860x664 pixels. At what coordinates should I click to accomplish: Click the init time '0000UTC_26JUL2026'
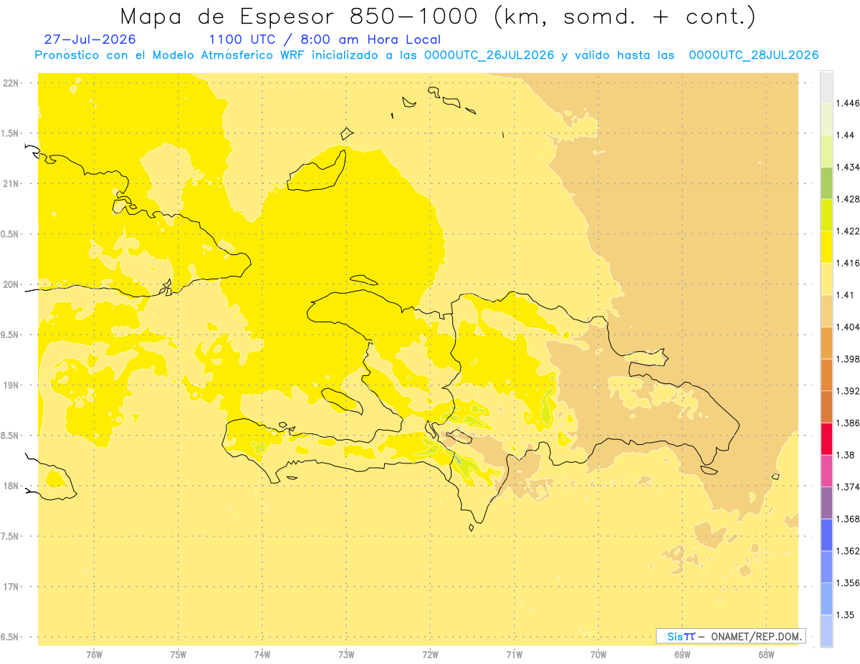coord(489,55)
